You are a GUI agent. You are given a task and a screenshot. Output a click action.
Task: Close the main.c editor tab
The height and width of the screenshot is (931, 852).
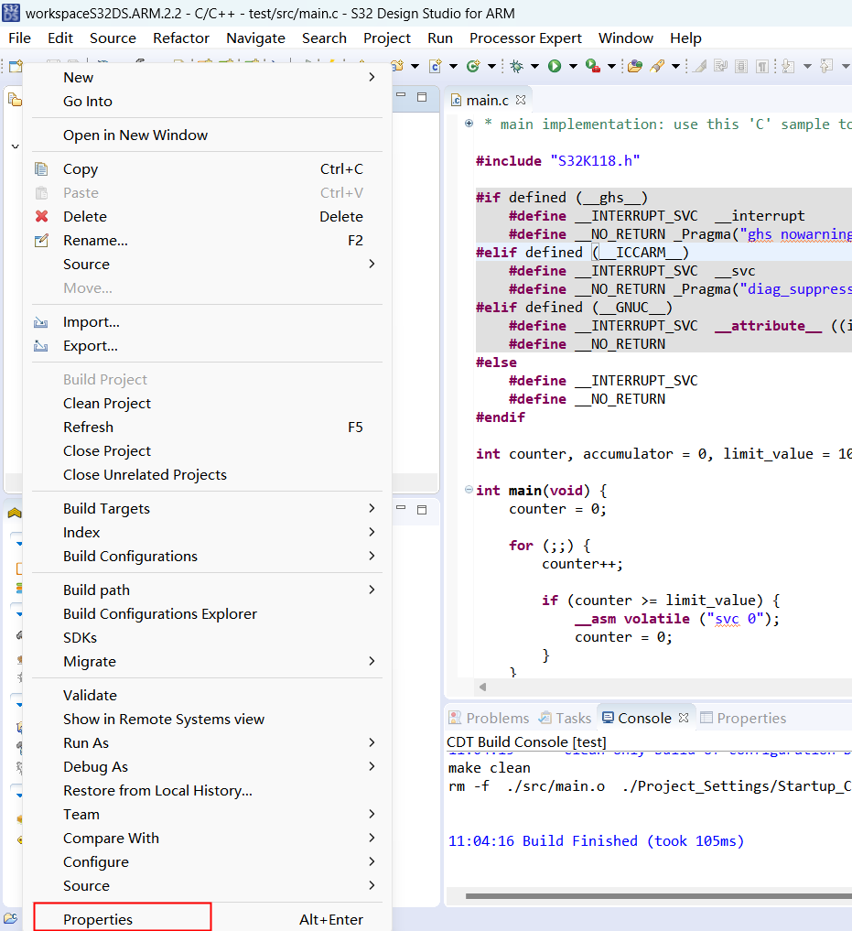click(x=521, y=100)
